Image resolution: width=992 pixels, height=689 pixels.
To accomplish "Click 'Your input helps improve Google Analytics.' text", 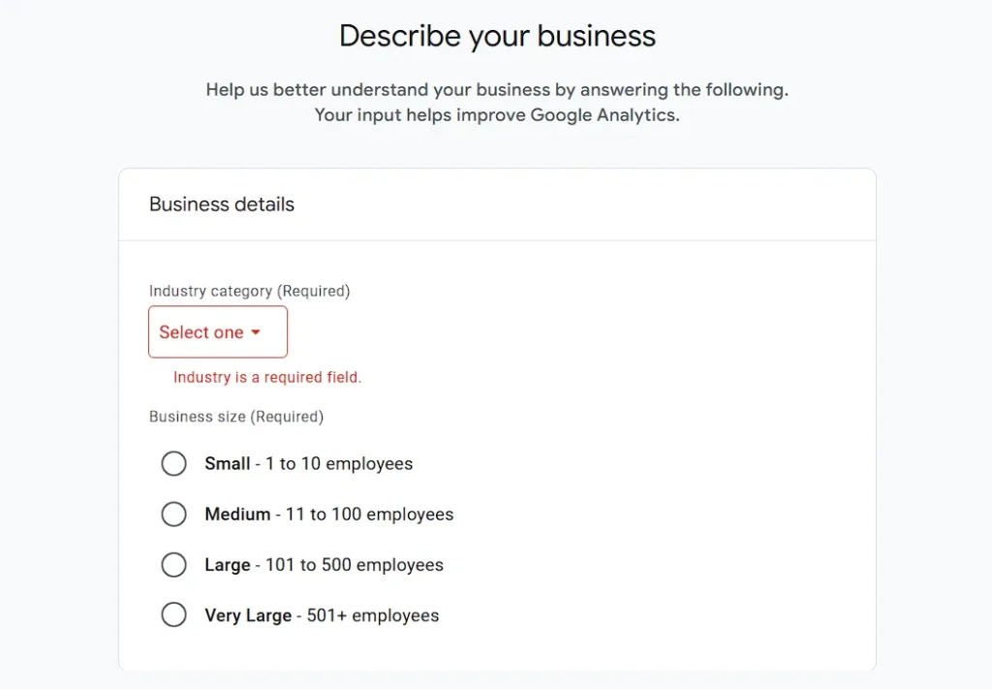I will coord(497,115).
